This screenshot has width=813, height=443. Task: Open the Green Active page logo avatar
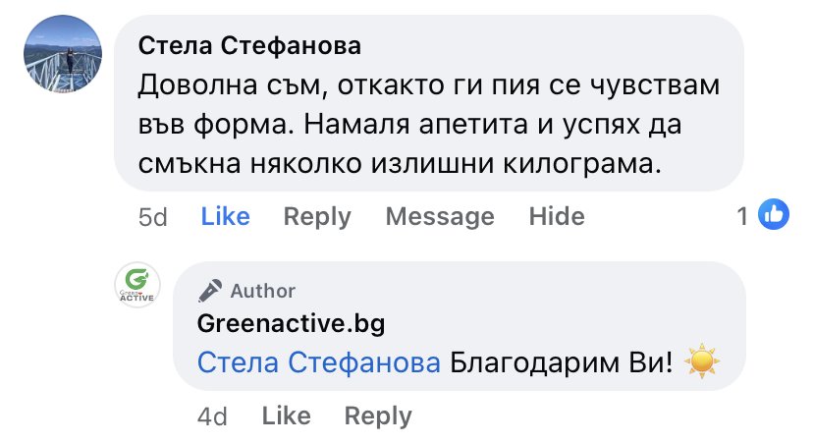[137, 285]
